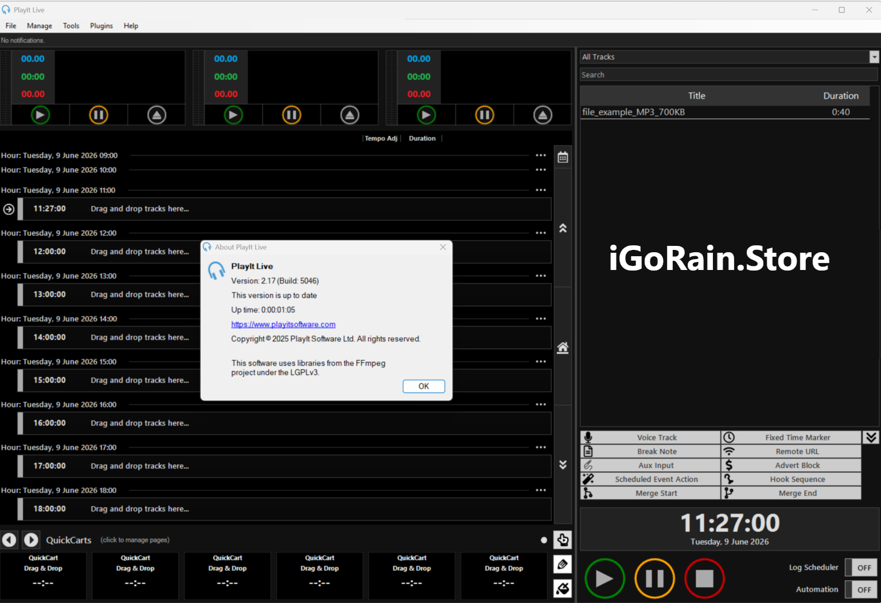Select the 16:00:00 drop slot in the log
Image resolution: width=881 pixels, height=603 pixels.
point(284,423)
